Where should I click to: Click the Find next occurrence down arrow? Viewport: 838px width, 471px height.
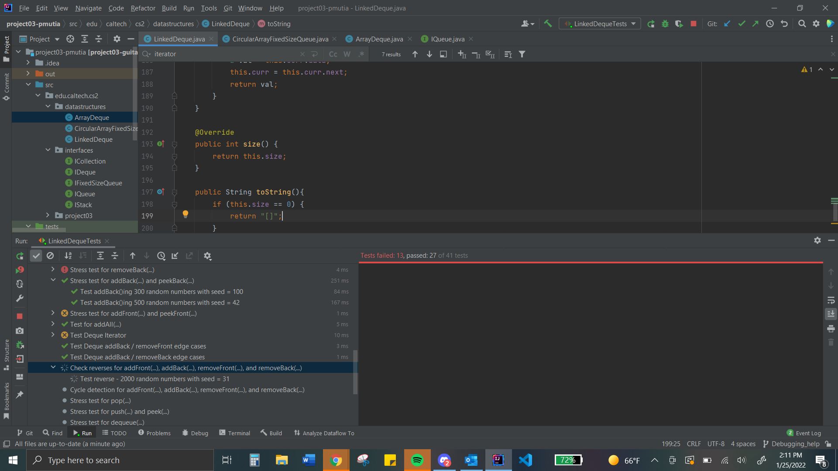point(429,54)
